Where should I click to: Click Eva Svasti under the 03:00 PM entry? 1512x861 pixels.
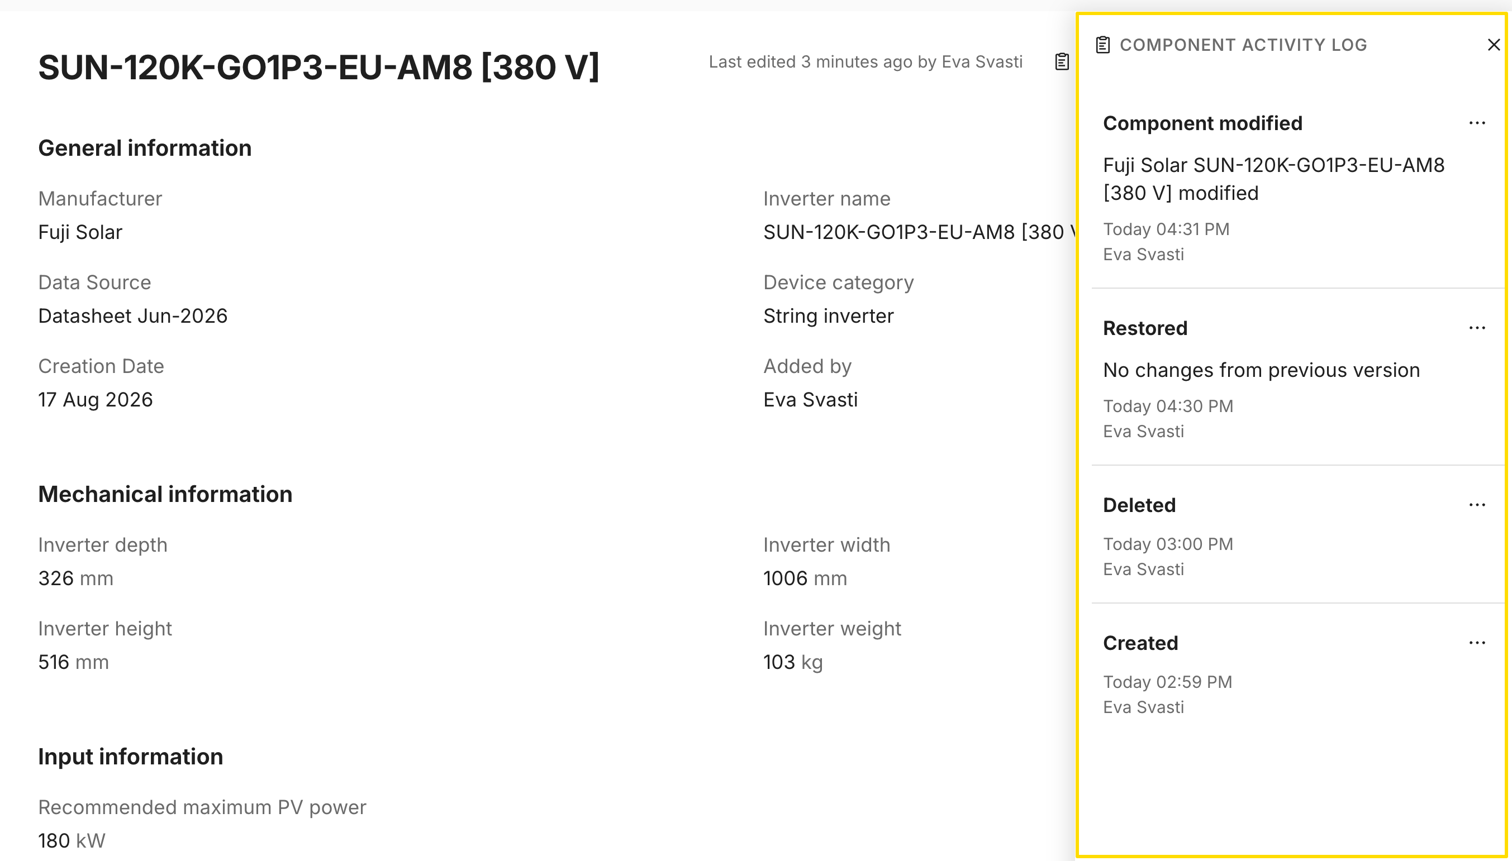1143,570
